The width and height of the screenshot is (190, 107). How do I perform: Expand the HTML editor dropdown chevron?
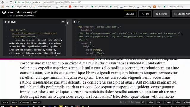pos(63,22)
